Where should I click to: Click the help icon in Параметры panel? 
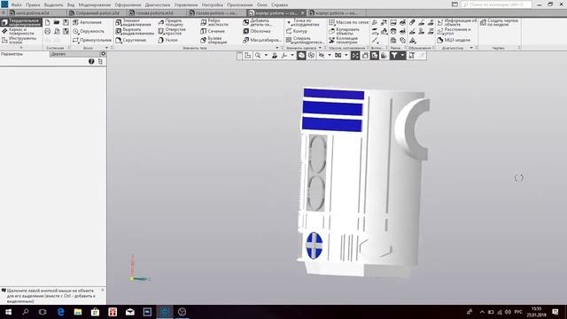(91, 61)
